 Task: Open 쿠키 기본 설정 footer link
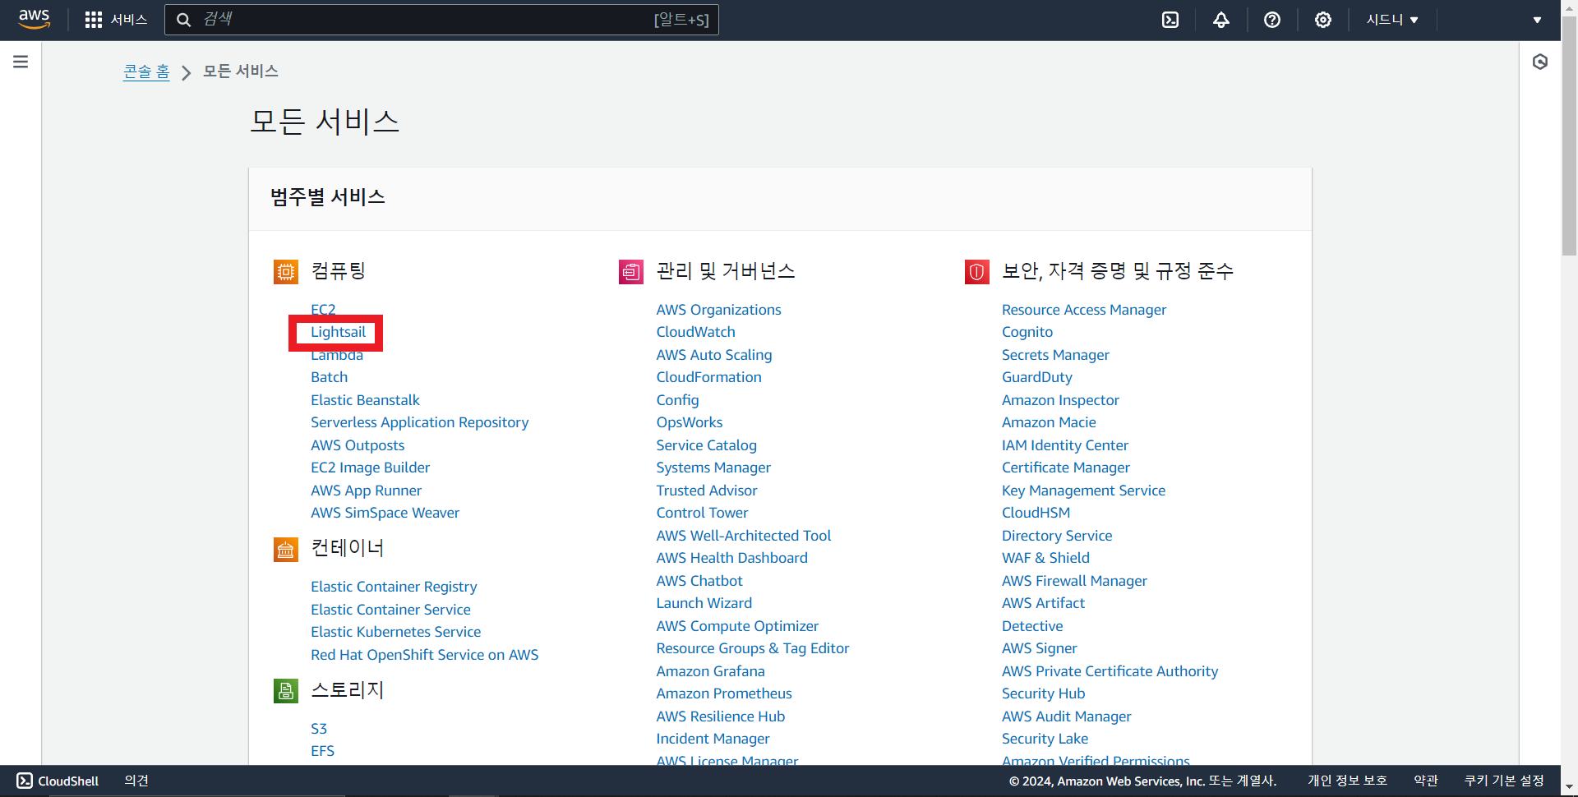coord(1504,781)
